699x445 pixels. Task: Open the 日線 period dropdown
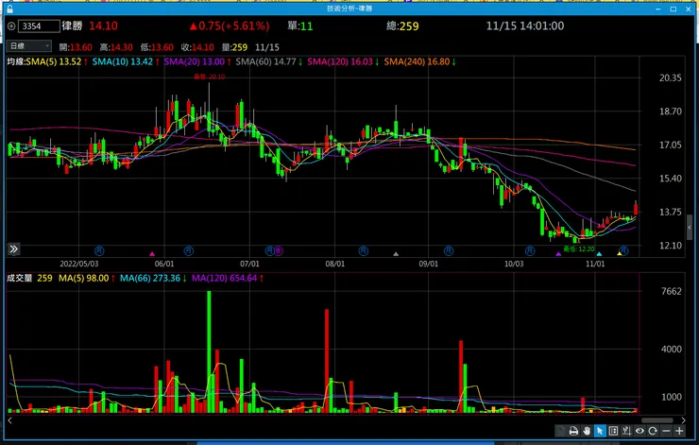[x=29, y=46]
